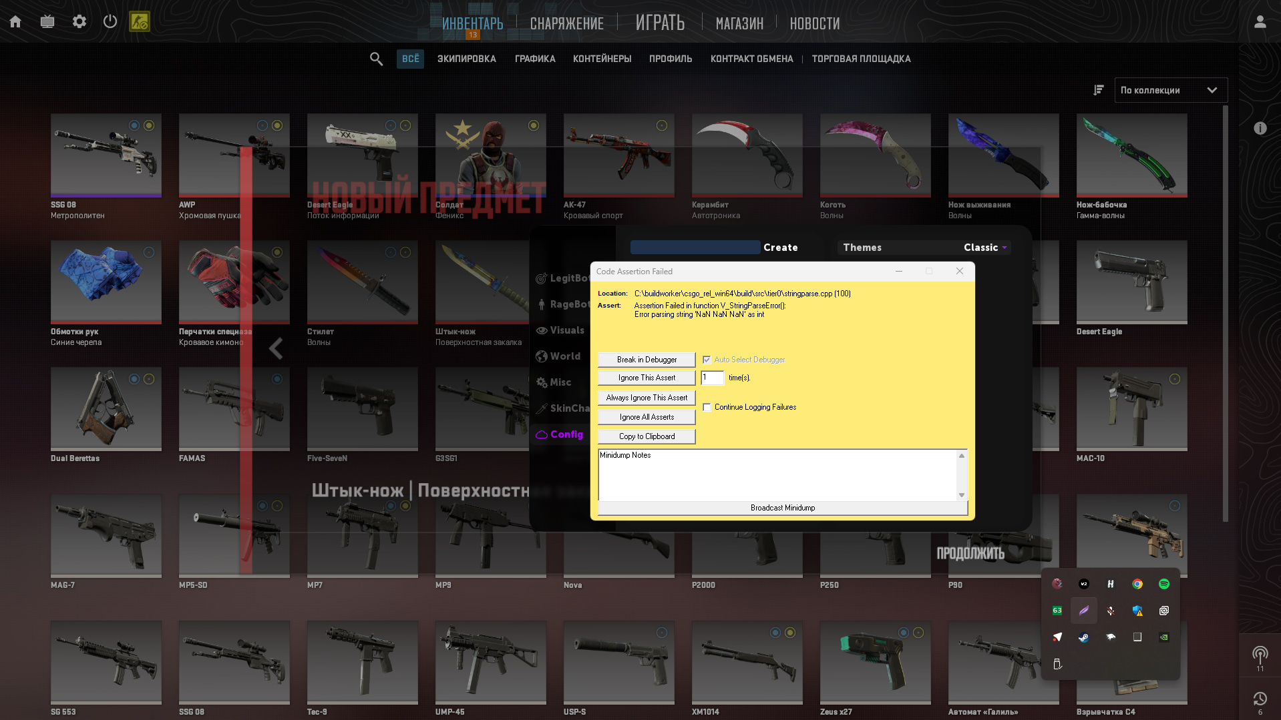The width and height of the screenshot is (1281, 720).
Task: Click the inventory vertical scrollbar
Action: [x=1225, y=314]
